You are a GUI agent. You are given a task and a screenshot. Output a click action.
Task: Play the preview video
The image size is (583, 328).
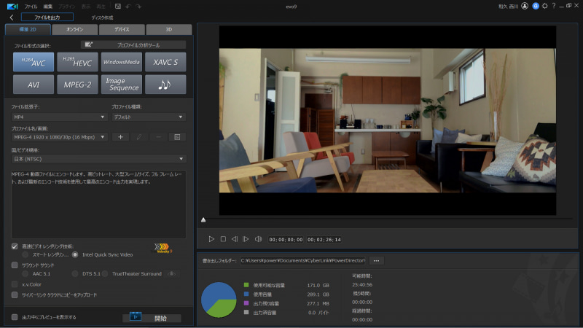click(x=211, y=239)
